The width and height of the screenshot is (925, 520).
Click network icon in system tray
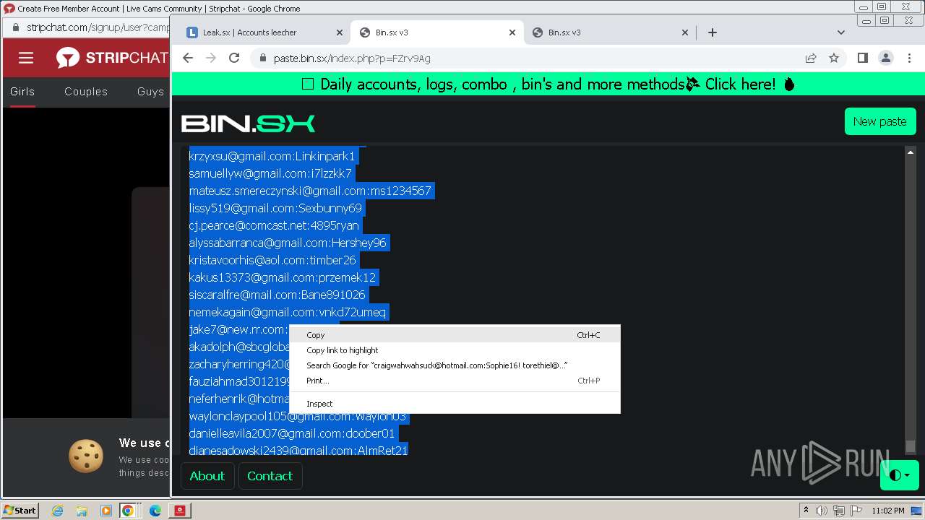pyautogui.click(x=840, y=511)
